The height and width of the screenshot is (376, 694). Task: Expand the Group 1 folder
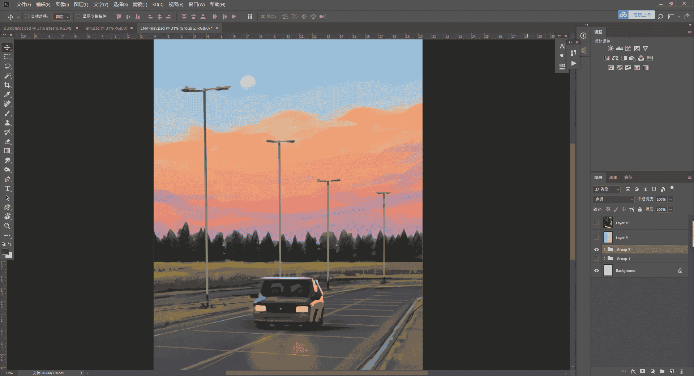(x=604, y=258)
